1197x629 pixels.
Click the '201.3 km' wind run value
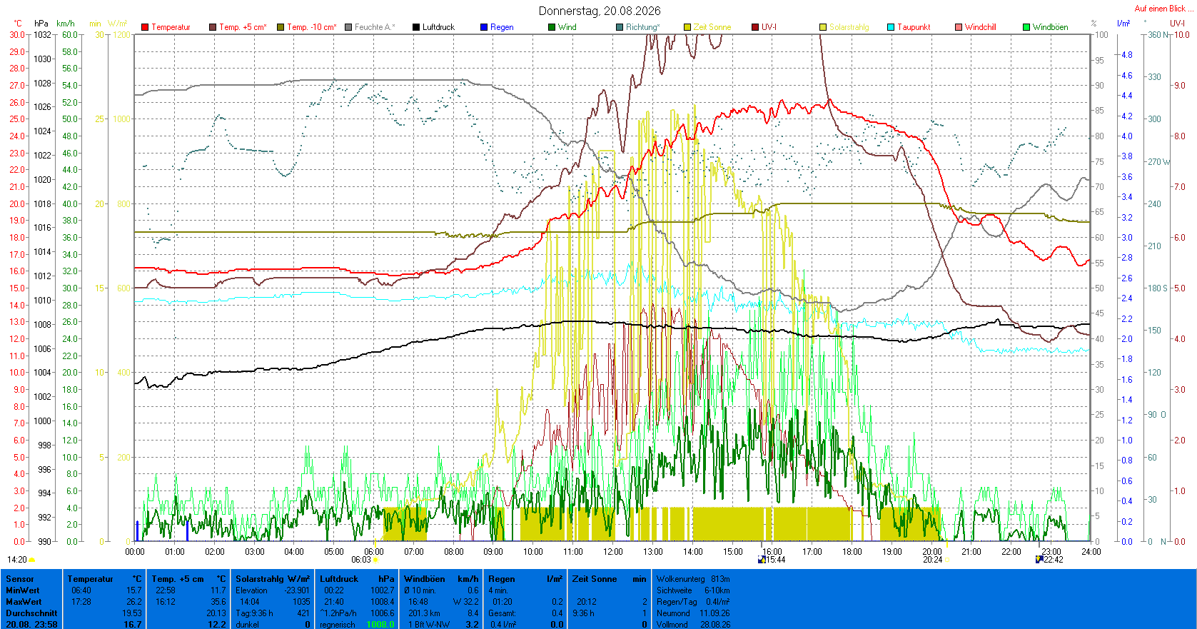[x=423, y=613]
